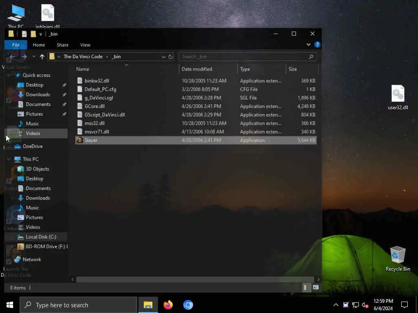Select the binkw32.dll file icon

tap(80, 81)
